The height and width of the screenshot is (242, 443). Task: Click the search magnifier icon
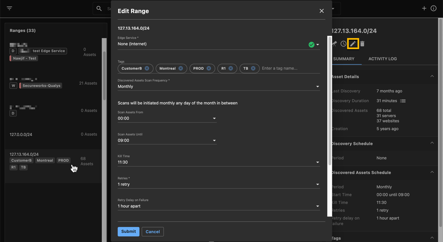pos(99,8)
